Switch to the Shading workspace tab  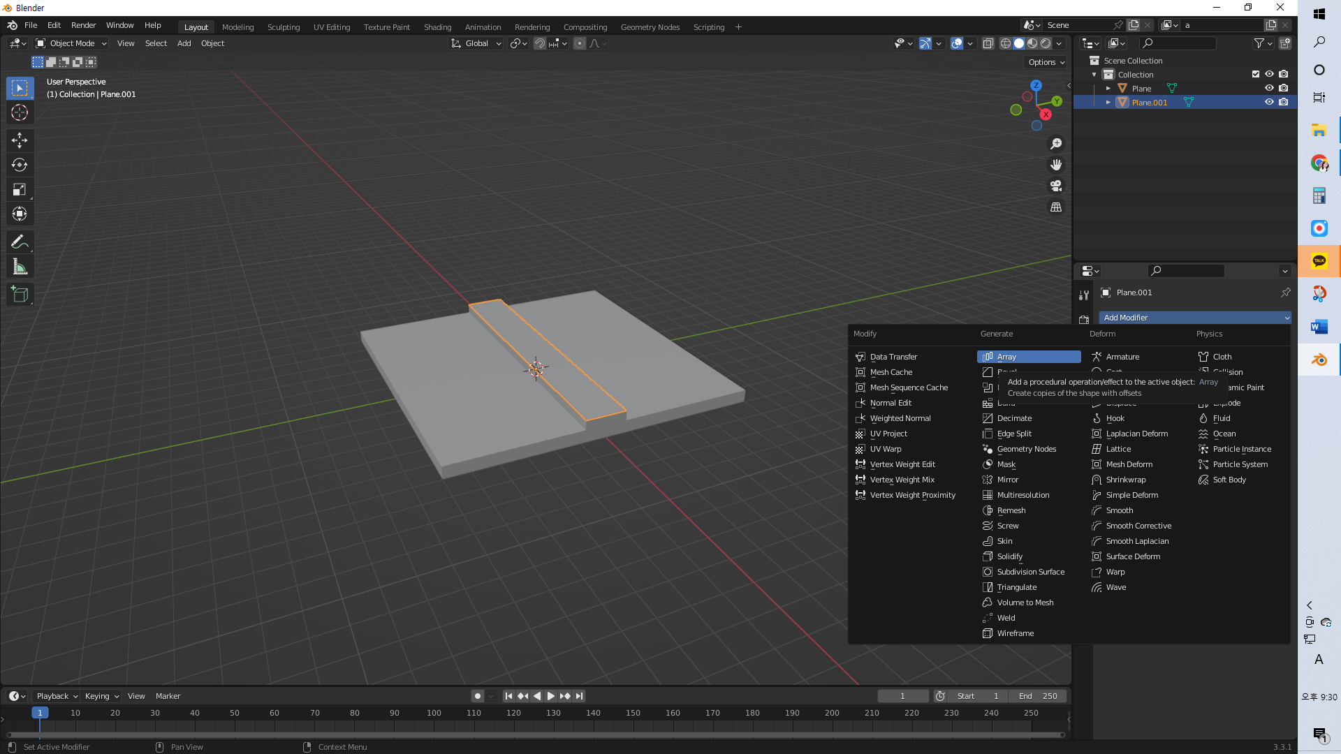click(437, 27)
